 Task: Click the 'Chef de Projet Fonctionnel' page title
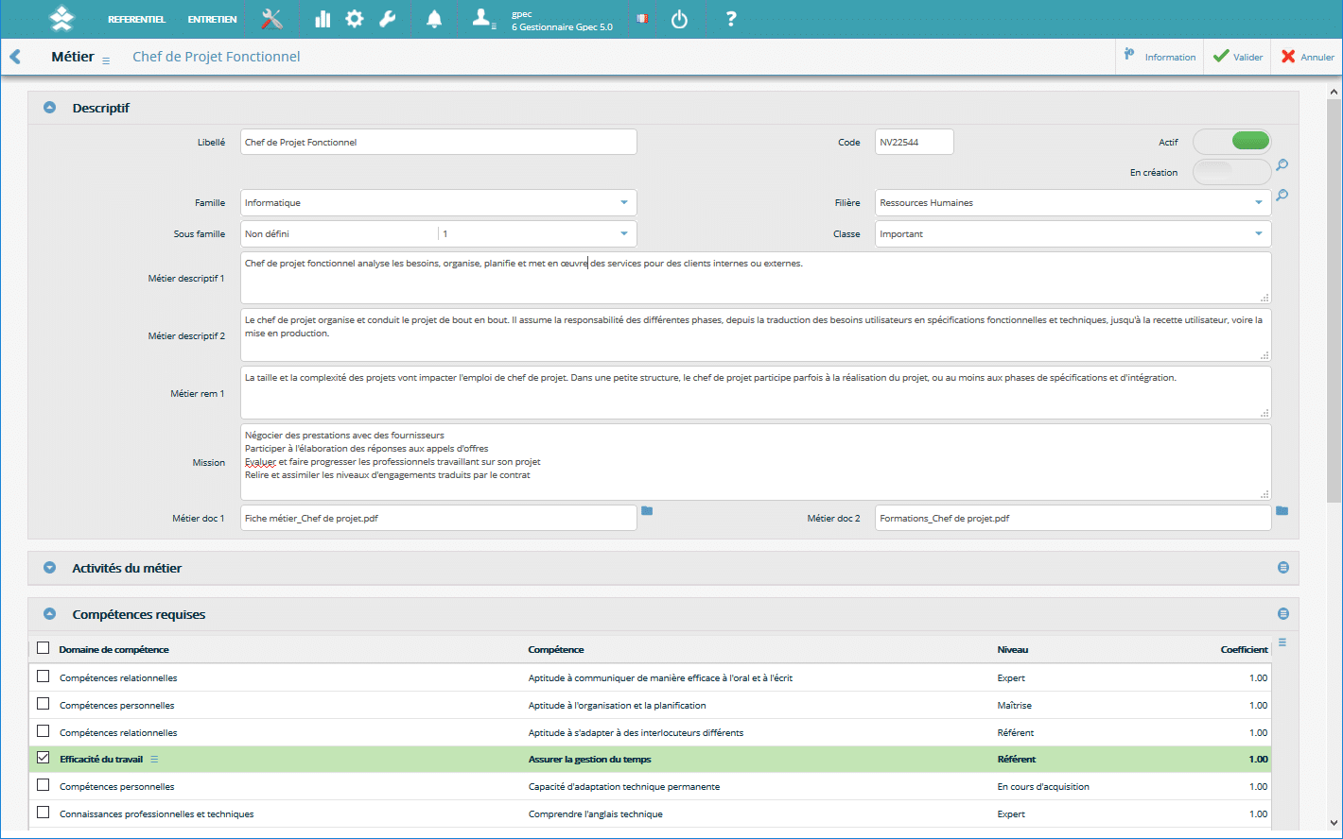click(x=217, y=57)
